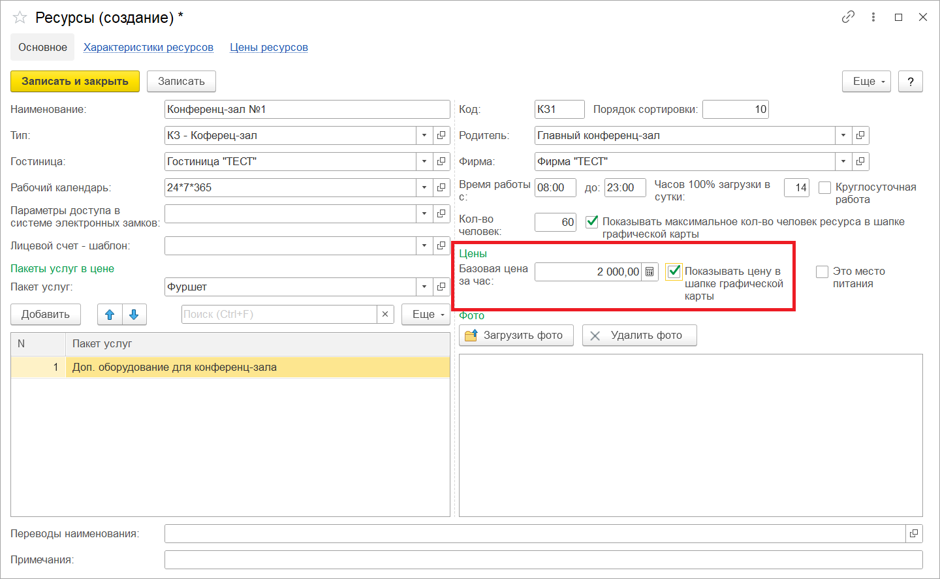Click the N column header

click(39, 343)
